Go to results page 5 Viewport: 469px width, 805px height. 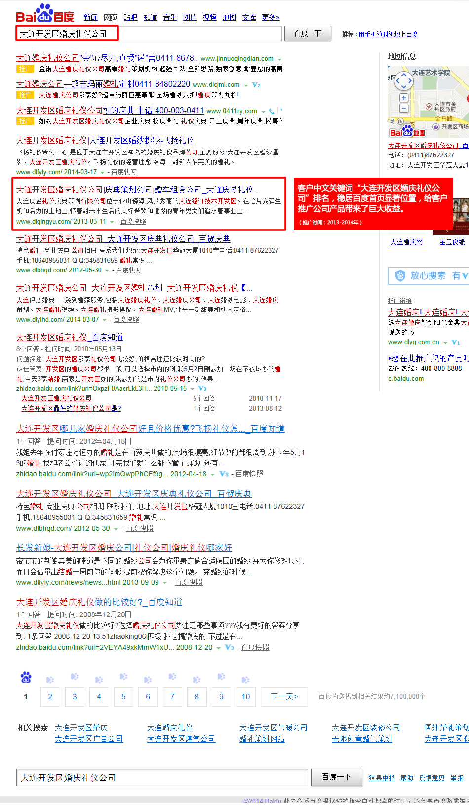(123, 697)
